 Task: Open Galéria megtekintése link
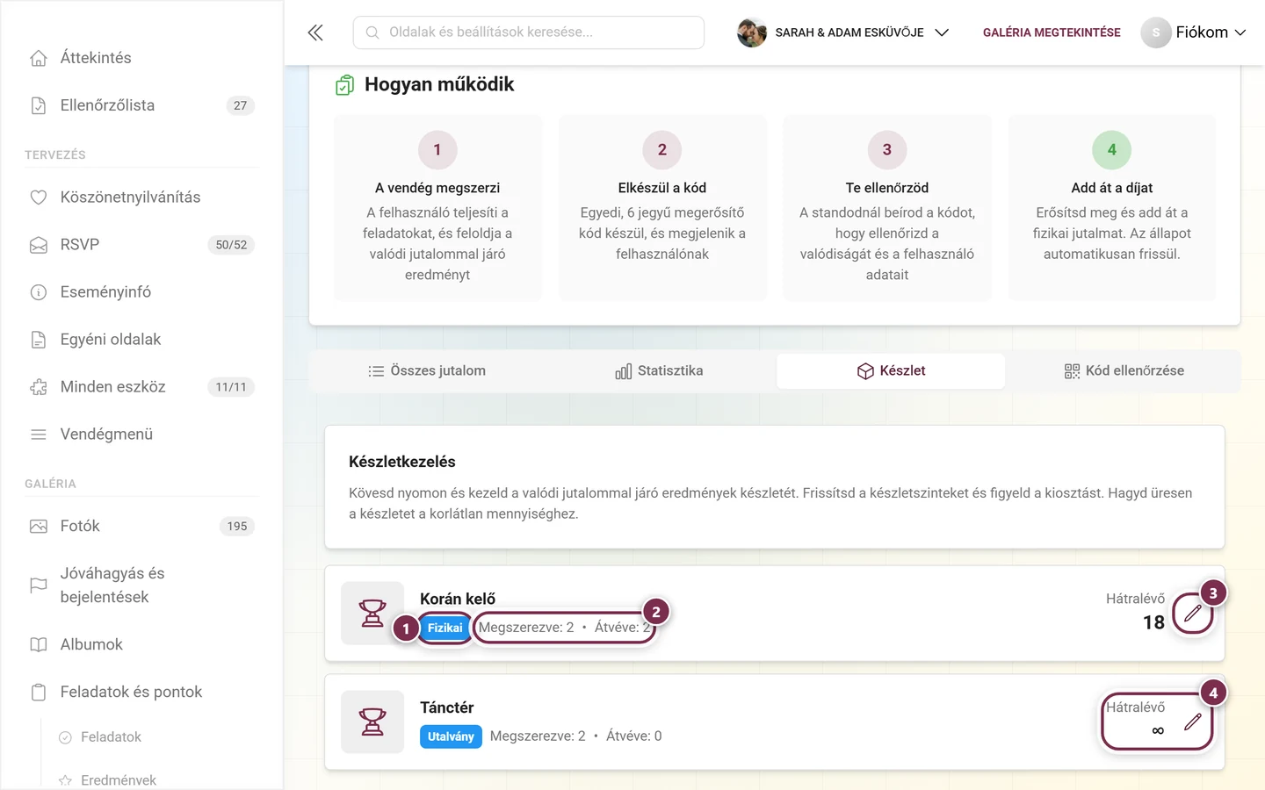pyautogui.click(x=1052, y=32)
